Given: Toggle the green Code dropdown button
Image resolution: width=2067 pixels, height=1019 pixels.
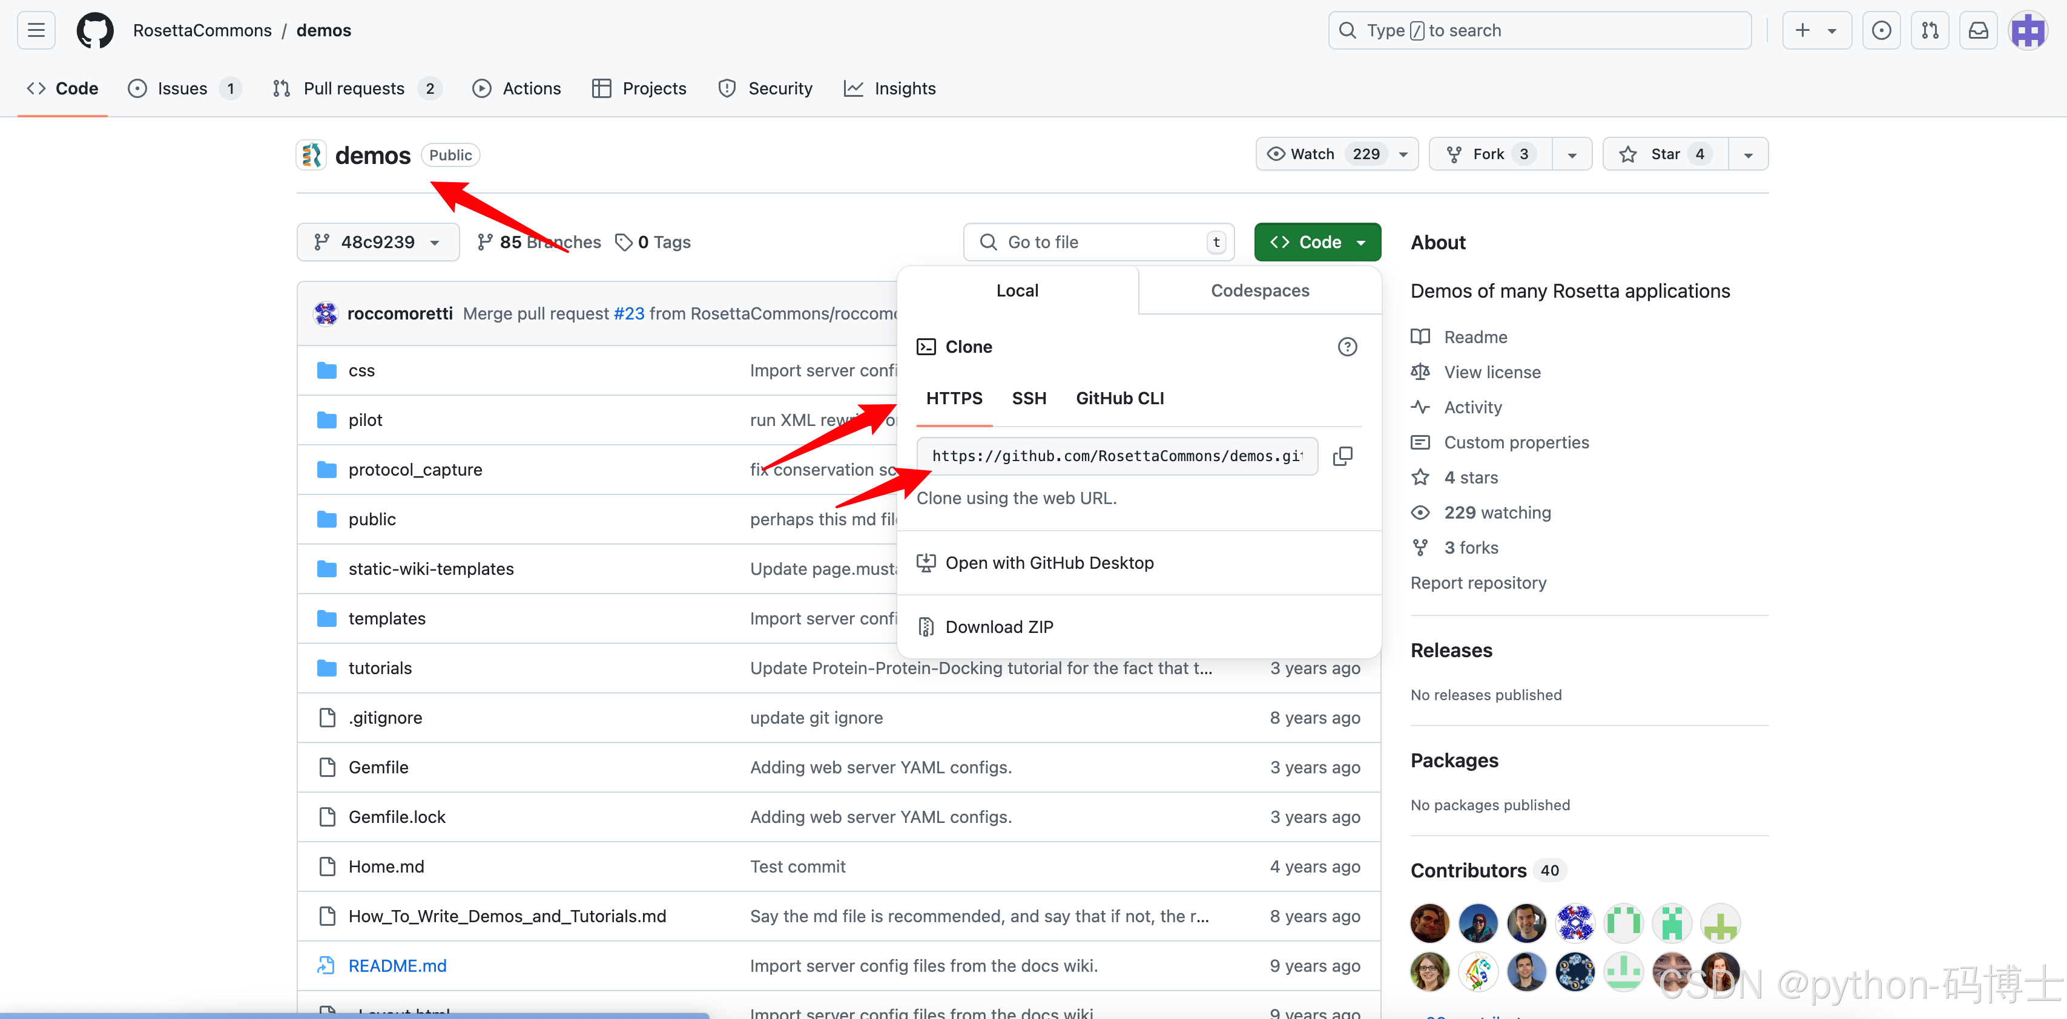Looking at the screenshot, I should click(x=1317, y=242).
